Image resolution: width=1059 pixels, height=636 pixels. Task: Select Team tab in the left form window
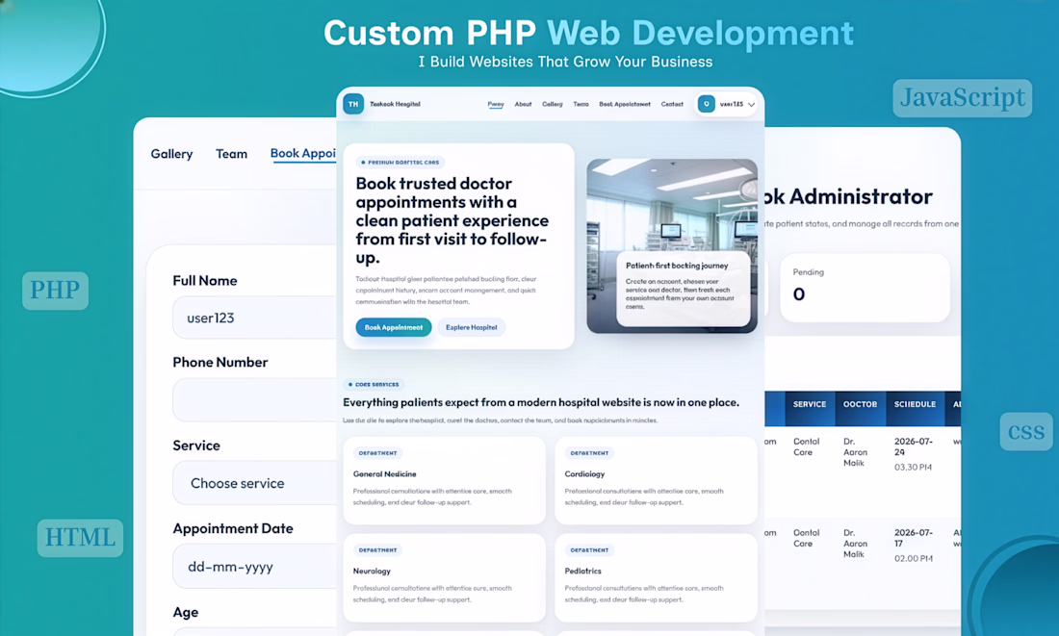tap(231, 154)
